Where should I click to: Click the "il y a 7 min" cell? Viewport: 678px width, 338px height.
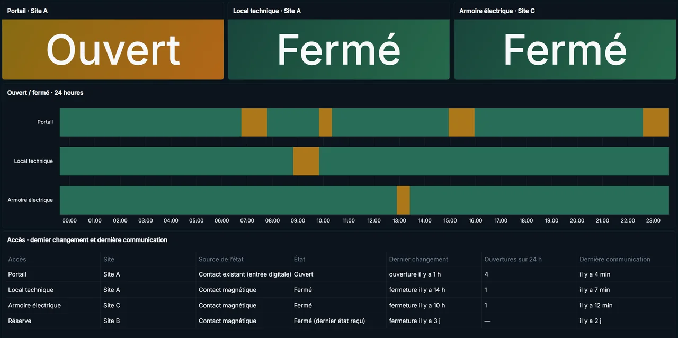click(x=595, y=290)
